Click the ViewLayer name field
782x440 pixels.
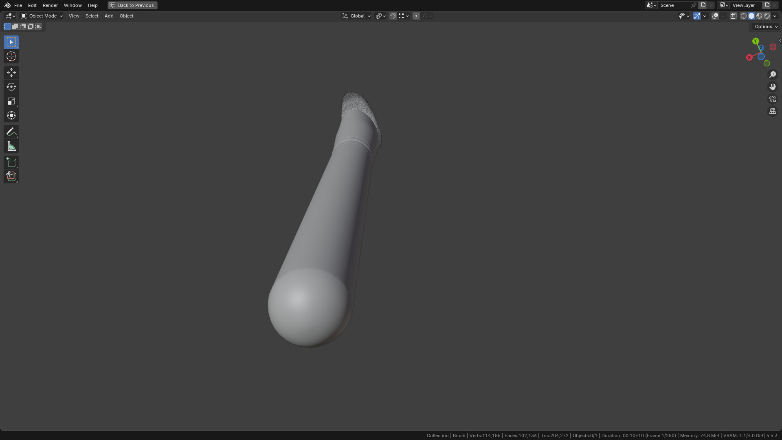coord(746,5)
